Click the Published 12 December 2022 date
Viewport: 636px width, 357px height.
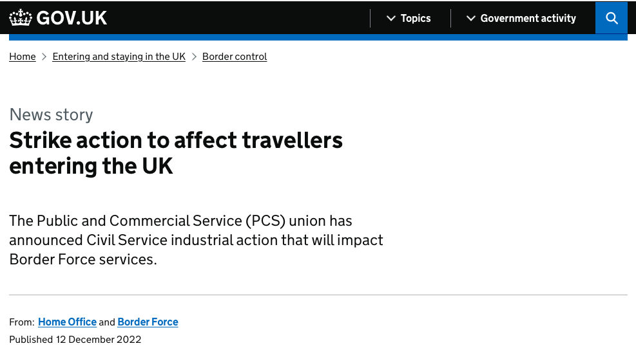tap(75, 339)
